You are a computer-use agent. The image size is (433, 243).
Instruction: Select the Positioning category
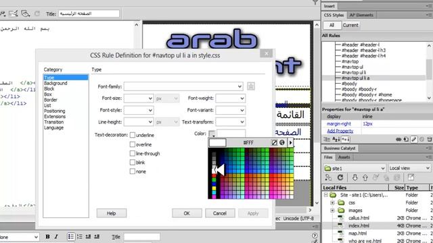coord(54,111)
